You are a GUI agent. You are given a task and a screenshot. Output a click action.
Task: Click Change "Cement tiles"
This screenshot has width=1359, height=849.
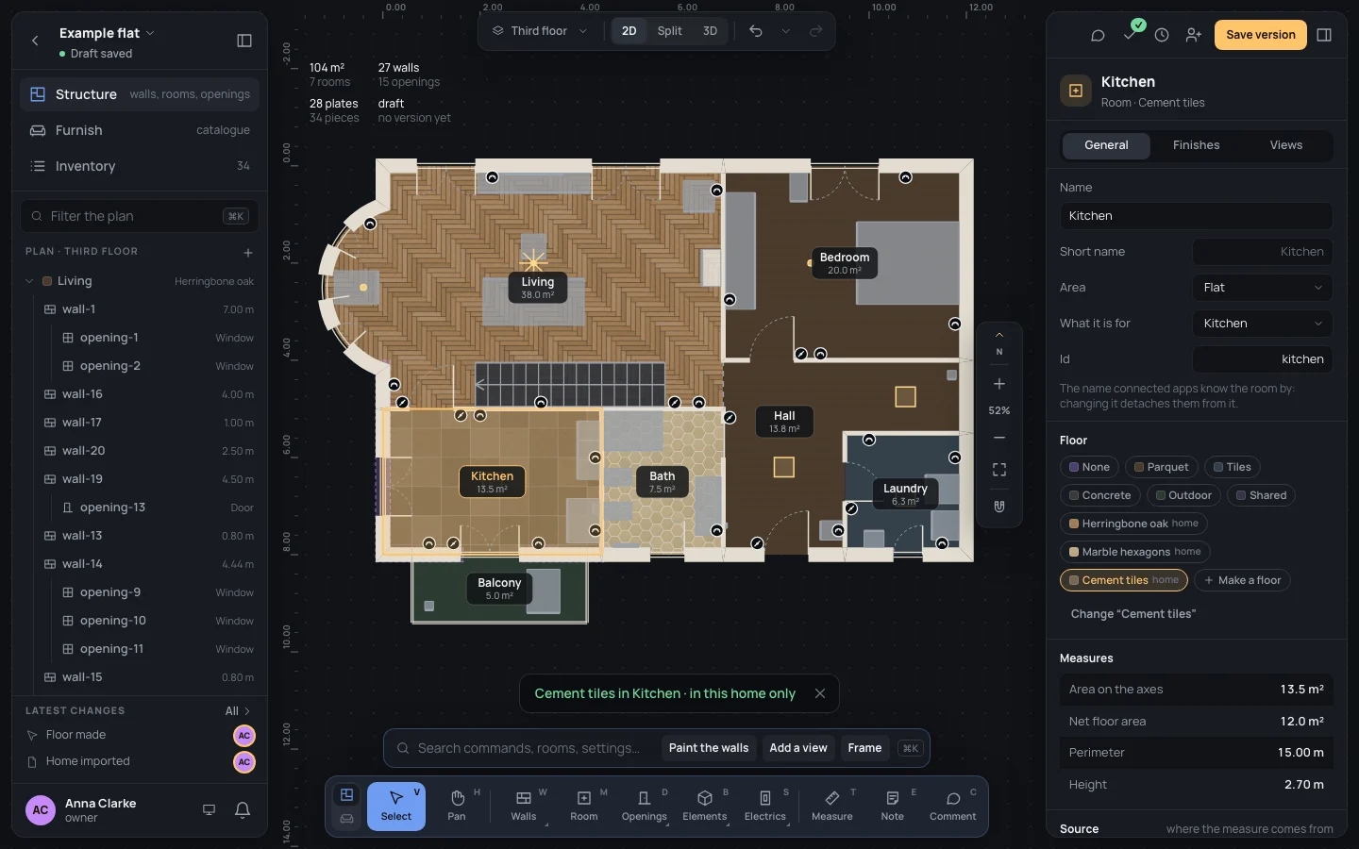[x=1132, y=614]
